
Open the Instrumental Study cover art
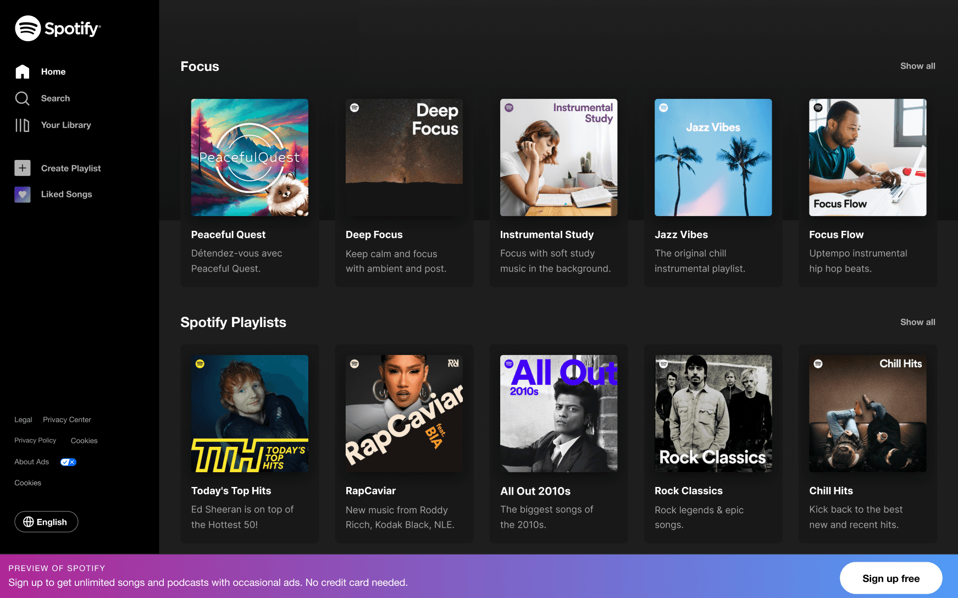click(x=558, y=158)
